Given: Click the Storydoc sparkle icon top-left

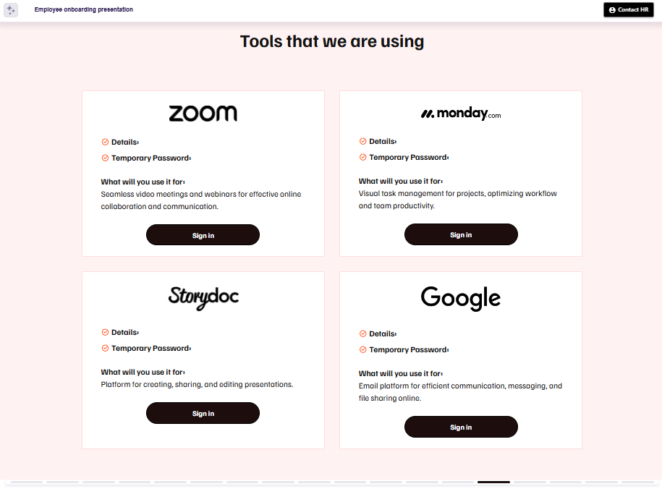Looking at the screenshot, I should 11,9.
